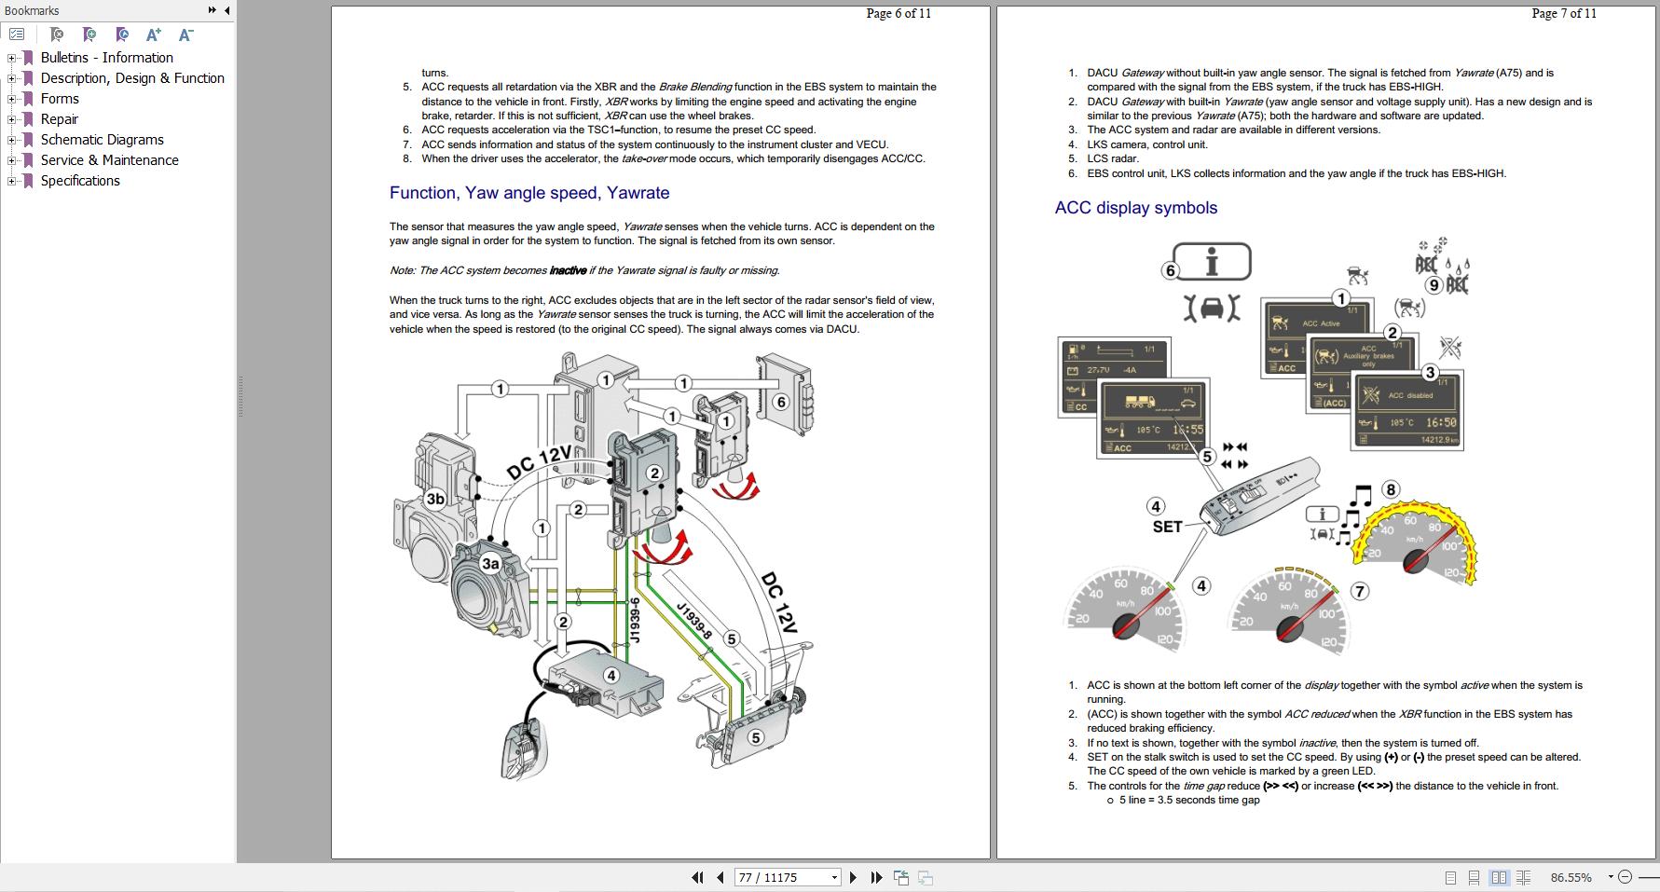
Task: Open the Bookmark options menu
Action: 17,34
